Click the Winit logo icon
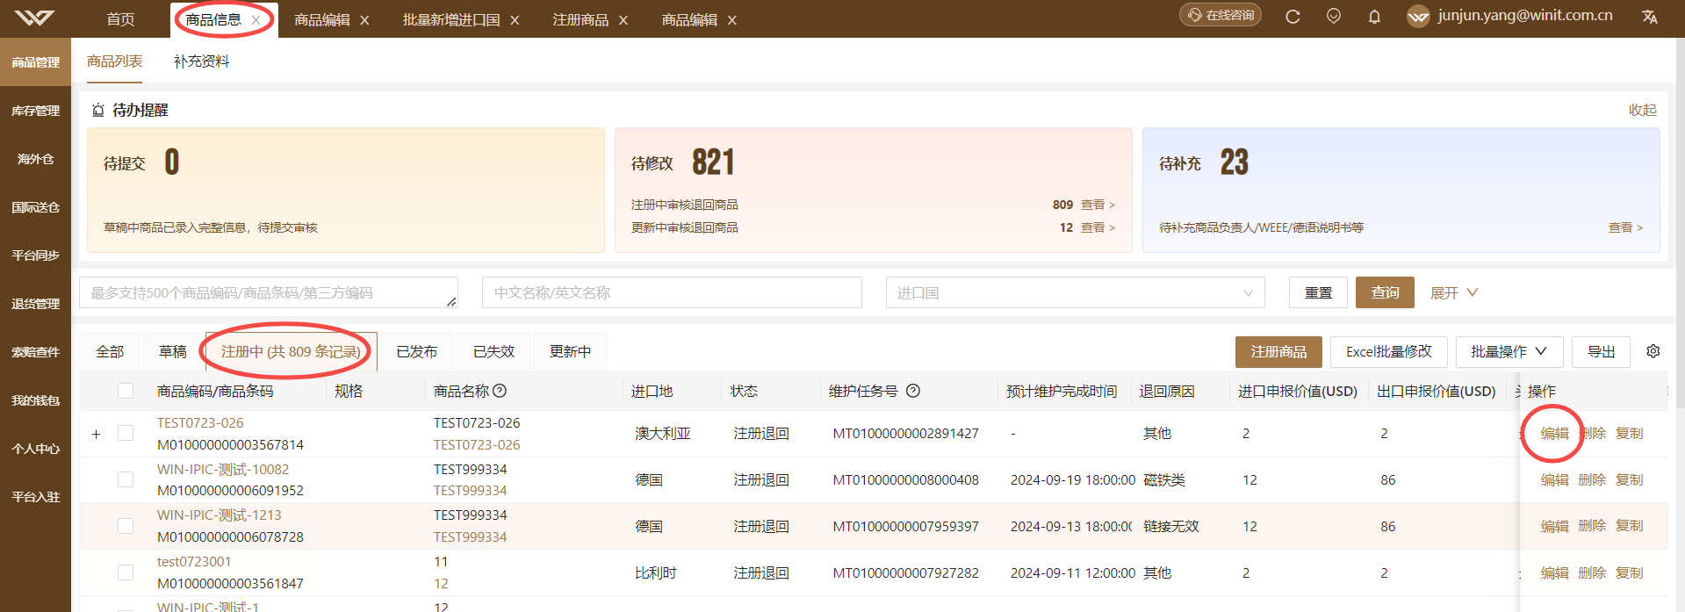Image resolution: width=1685 pixels, height=612 pixels. (x=35, y=18)
